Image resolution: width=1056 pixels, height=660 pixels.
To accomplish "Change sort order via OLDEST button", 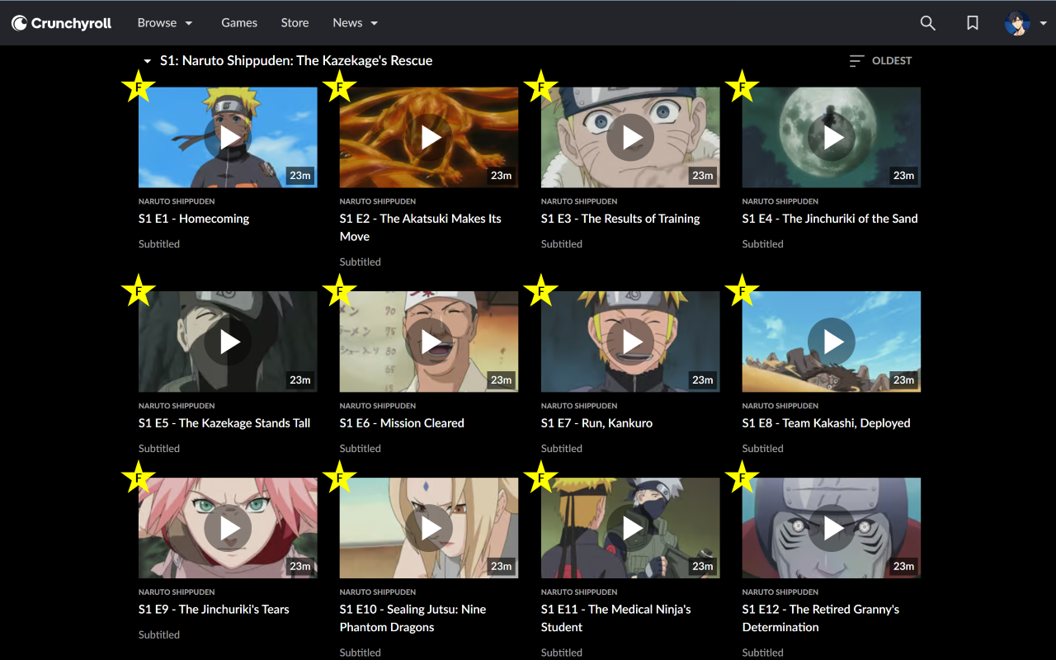I will [880, 60].
